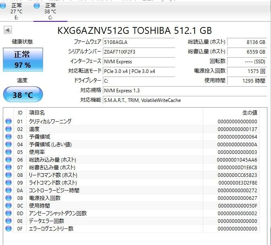Image resolution: width=271 pixels, height=245 pixels.
Task: Click the standard field NVM Express 1.3
Action: coord(185,91)
